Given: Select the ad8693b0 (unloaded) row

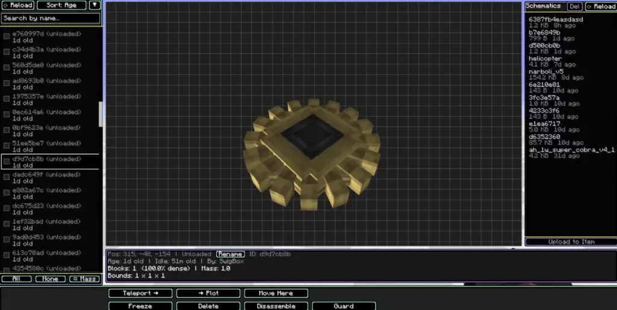Looking at the screenshot, I should point(51,84).
